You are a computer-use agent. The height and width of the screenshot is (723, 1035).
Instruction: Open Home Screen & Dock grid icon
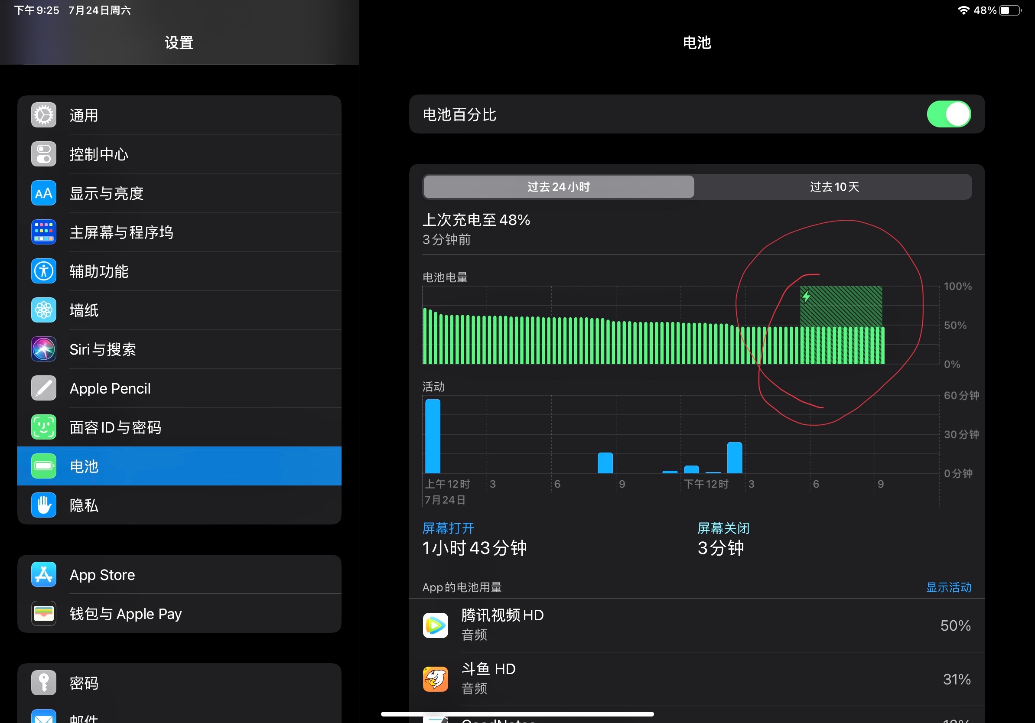point(44,232)
